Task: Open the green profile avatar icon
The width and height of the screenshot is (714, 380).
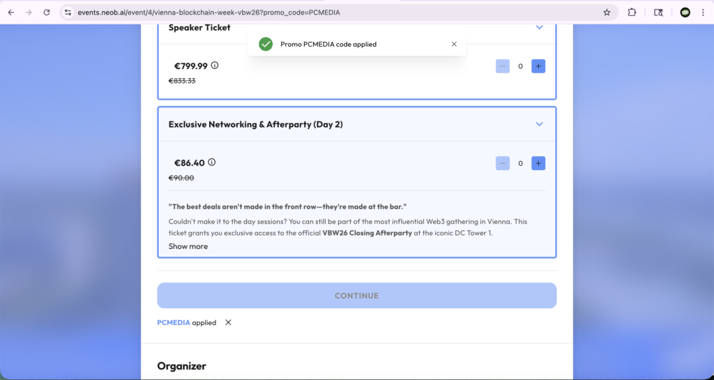Action: click(x=685, y=13)
